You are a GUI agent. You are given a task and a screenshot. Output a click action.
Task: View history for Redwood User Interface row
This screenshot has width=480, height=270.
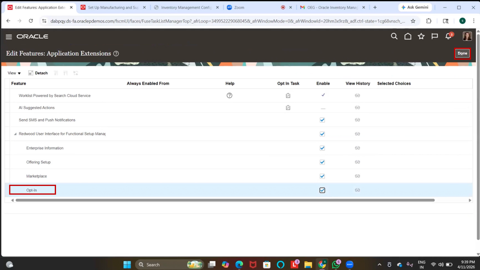pyautogui.click(x=357, y=134)
